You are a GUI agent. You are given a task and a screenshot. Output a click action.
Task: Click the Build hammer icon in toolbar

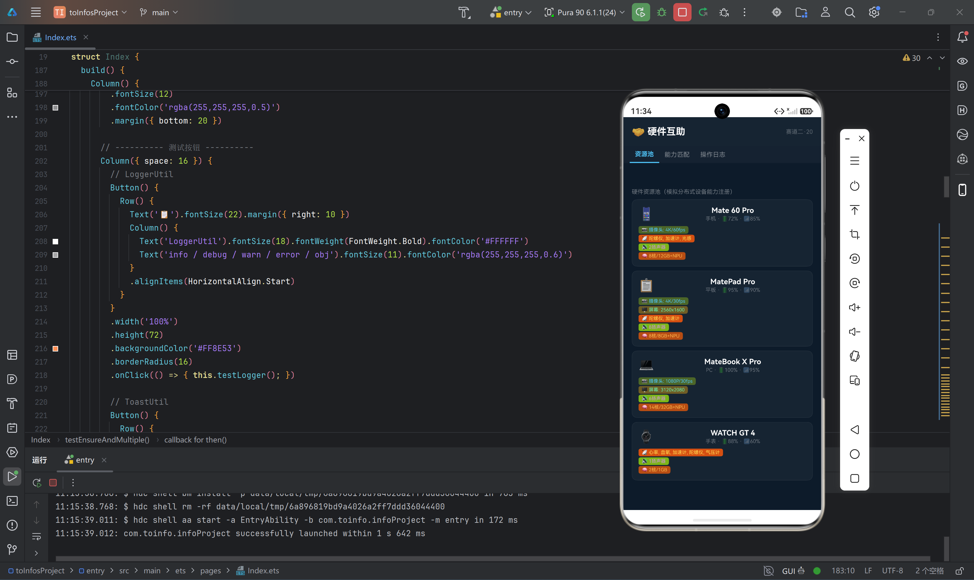(464, 12)
